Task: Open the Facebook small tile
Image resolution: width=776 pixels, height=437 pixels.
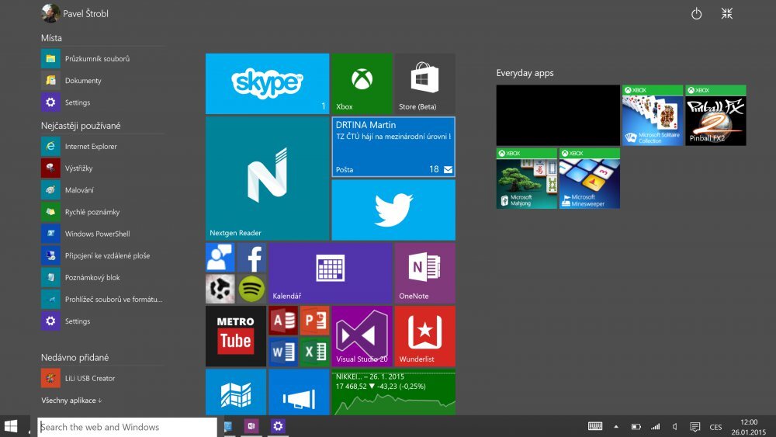Action: [x=251, y=258]
